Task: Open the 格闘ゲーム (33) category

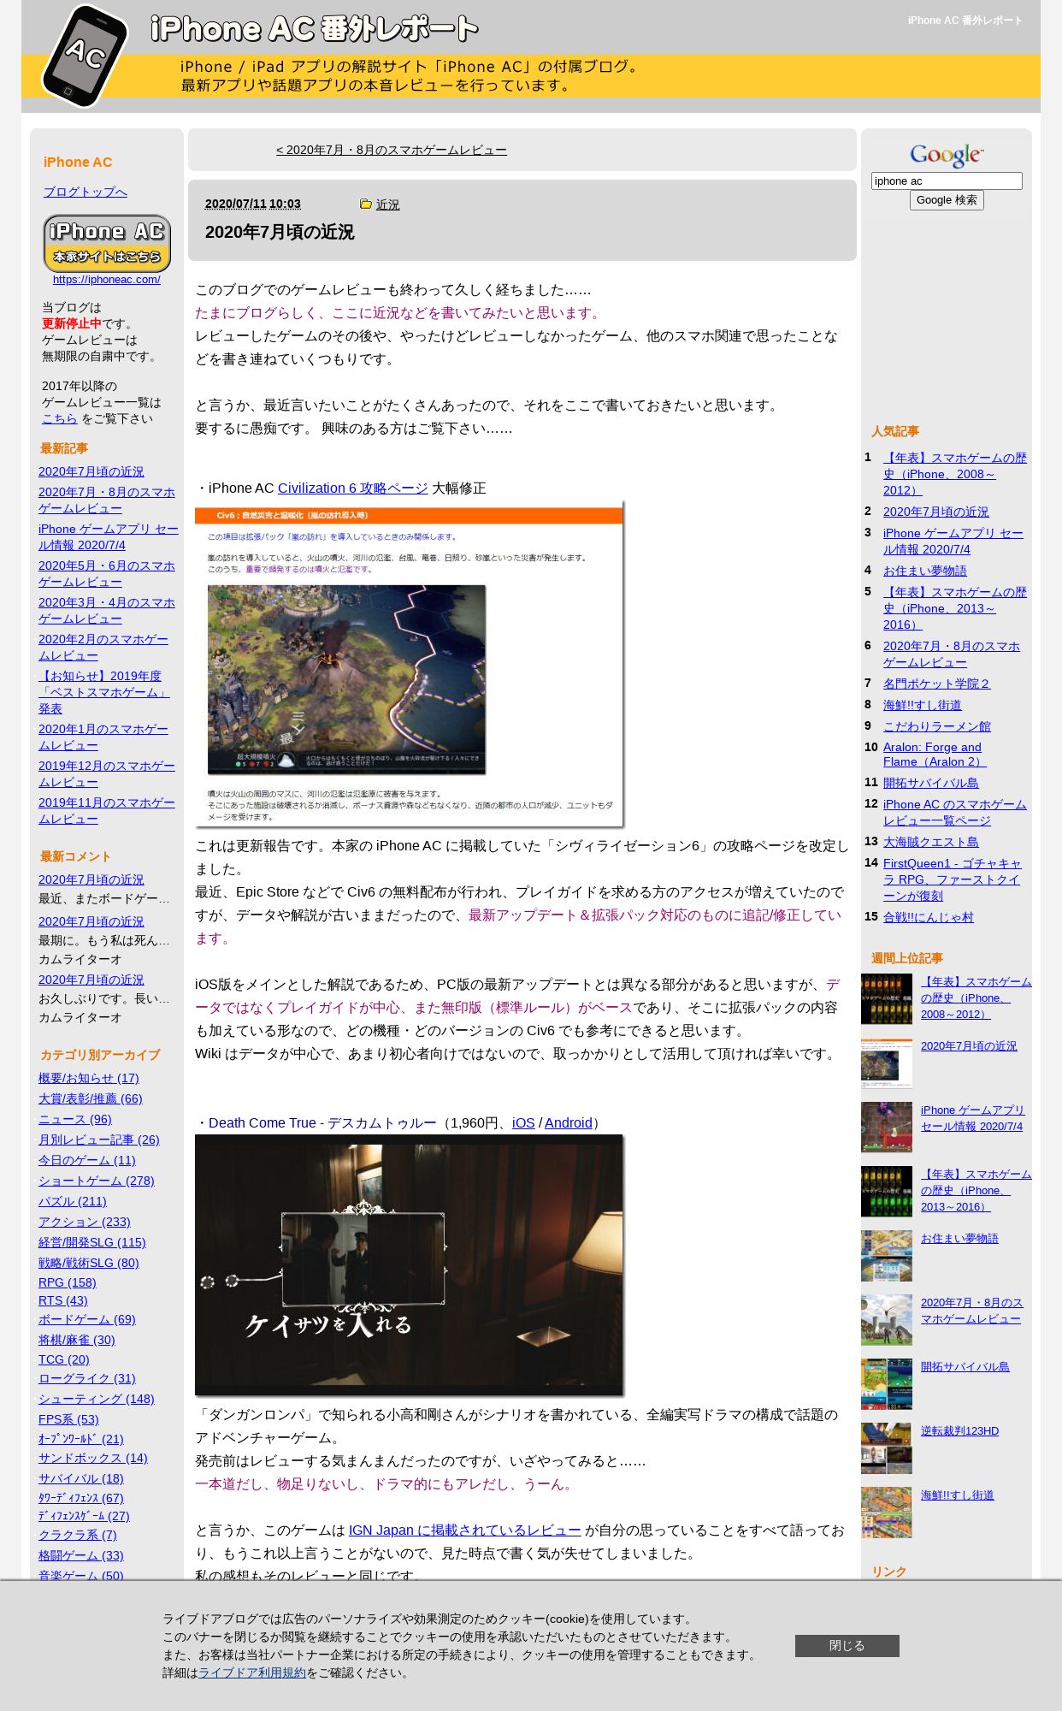Action: point(80,1555)
